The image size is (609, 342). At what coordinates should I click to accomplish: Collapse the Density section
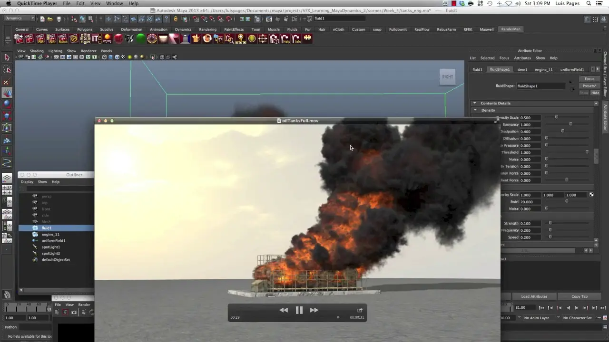click(475, 110)
